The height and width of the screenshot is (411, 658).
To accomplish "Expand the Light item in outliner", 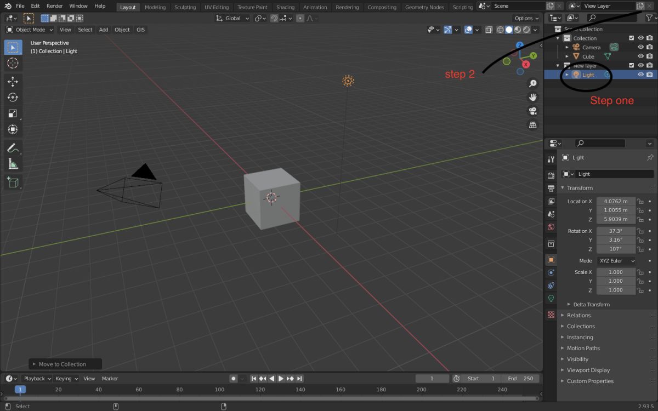I will pos(567,75).
